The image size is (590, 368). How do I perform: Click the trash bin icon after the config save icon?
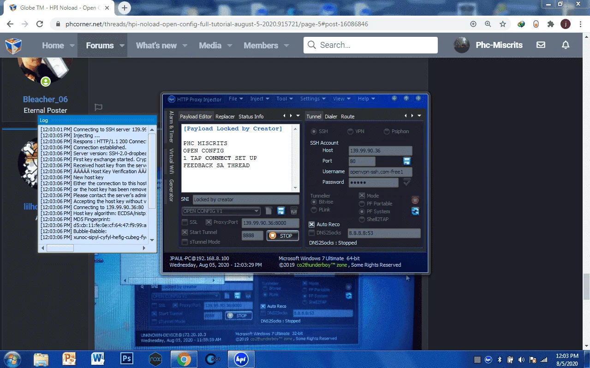(x=293, y=211)
